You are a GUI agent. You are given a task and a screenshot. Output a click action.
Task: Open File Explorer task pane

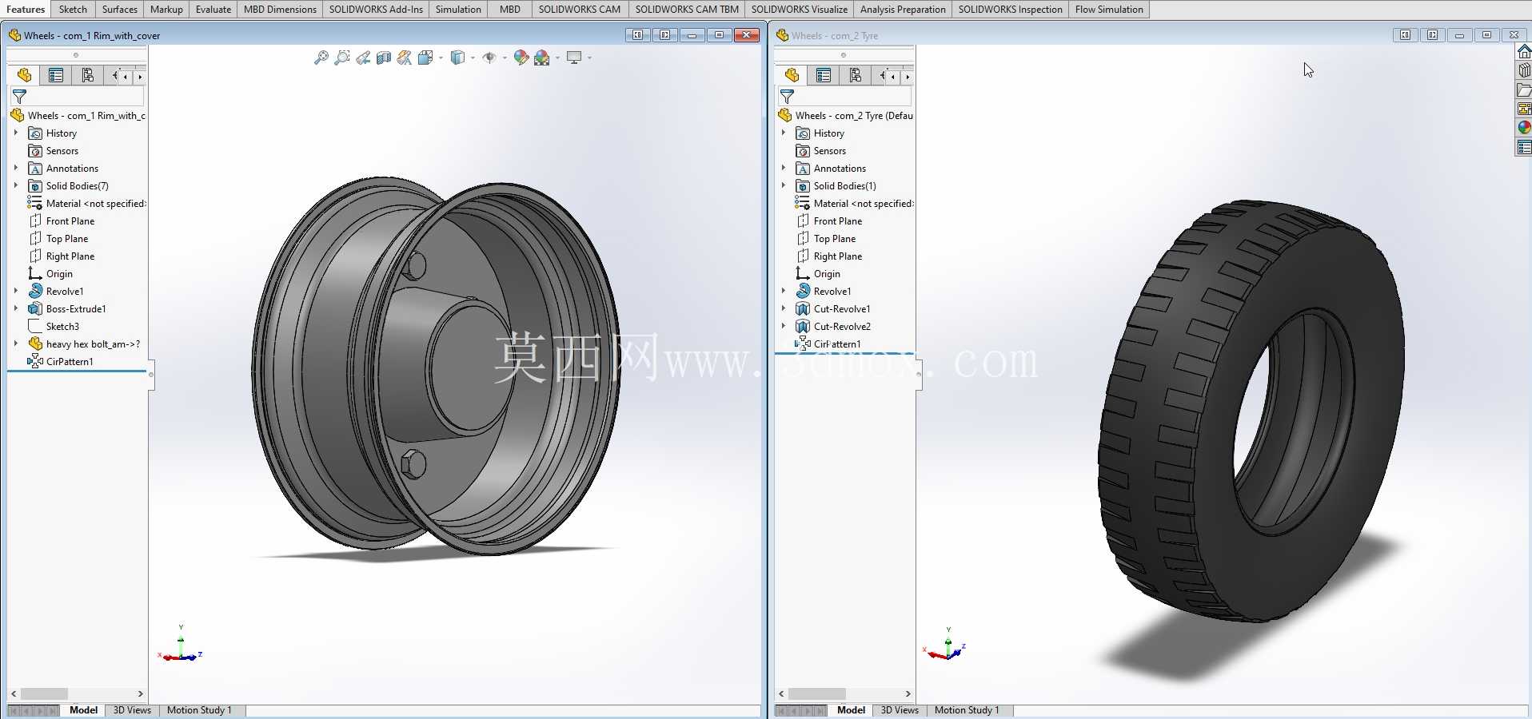click(1524, 89)
